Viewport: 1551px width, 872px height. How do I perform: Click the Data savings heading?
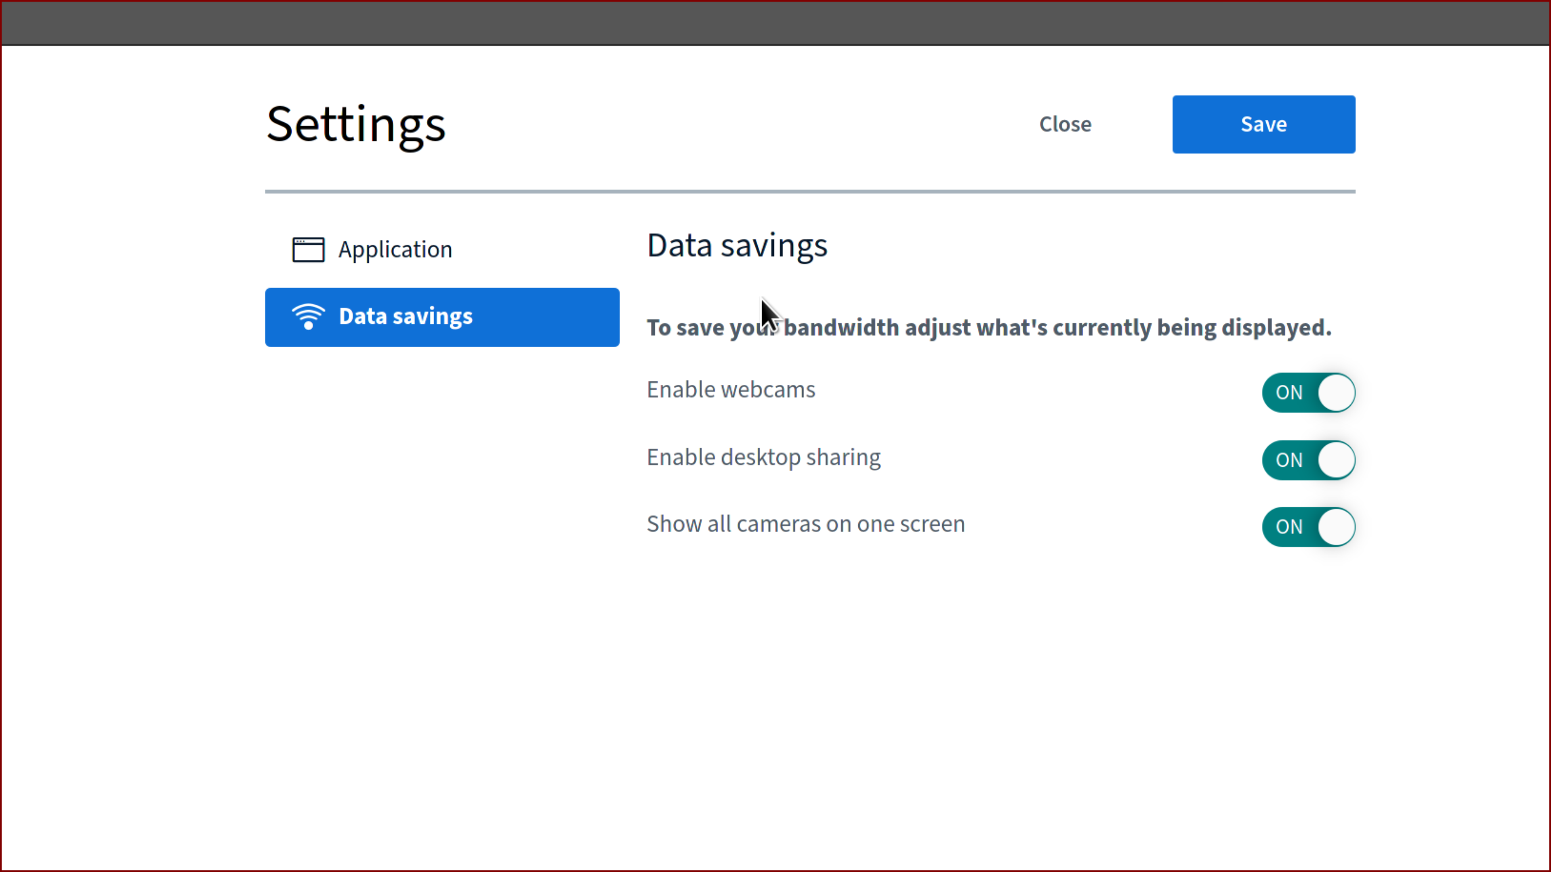737,245
